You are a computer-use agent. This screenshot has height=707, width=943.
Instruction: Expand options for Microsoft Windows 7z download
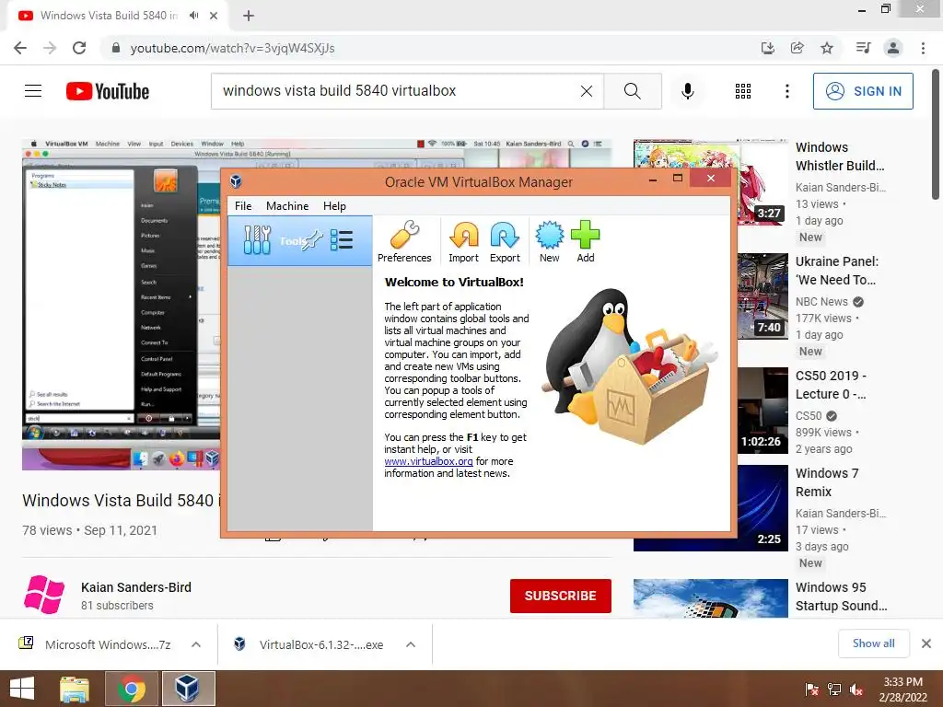[x=196, y=644]
